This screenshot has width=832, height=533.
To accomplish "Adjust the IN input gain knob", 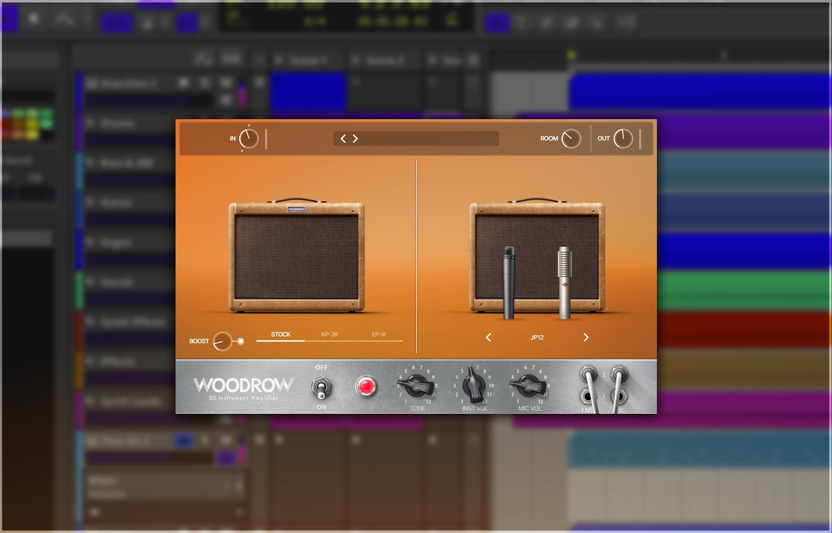I will click(x=249, y=139).
